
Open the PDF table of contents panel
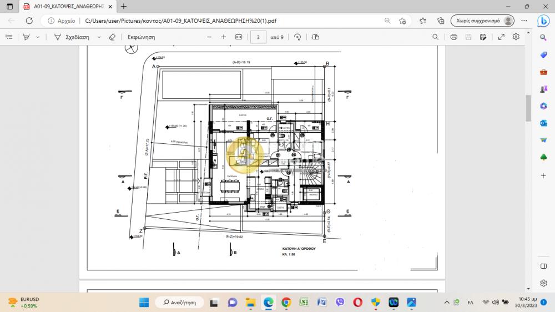[9, 37]
